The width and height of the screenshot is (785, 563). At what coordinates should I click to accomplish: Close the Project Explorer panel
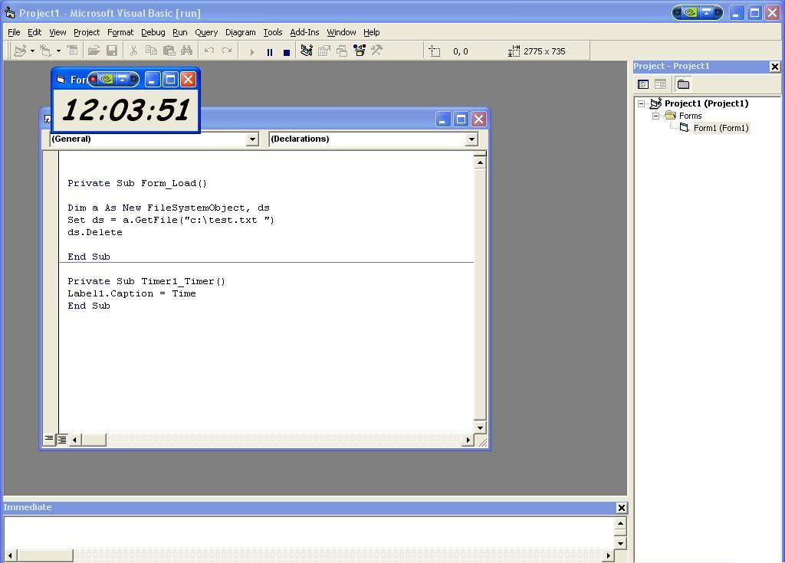click(x=774, y=66)
